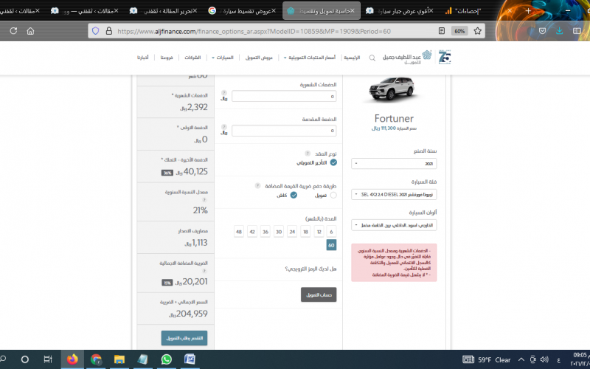Screen dimensions: 590x369
Task: Open a new tab with the plus button
Action: (x=528, y=11)
